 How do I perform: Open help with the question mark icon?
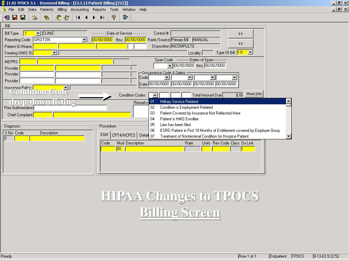coord(114,18)
